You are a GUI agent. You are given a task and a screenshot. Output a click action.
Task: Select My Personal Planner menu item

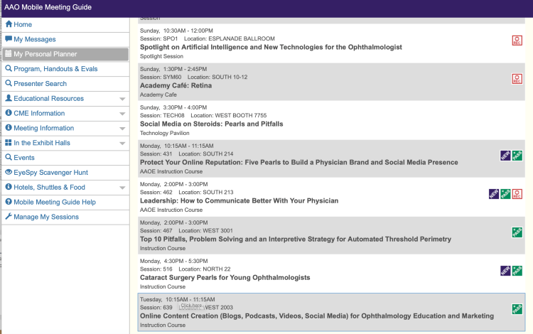[x=65, y=54]
